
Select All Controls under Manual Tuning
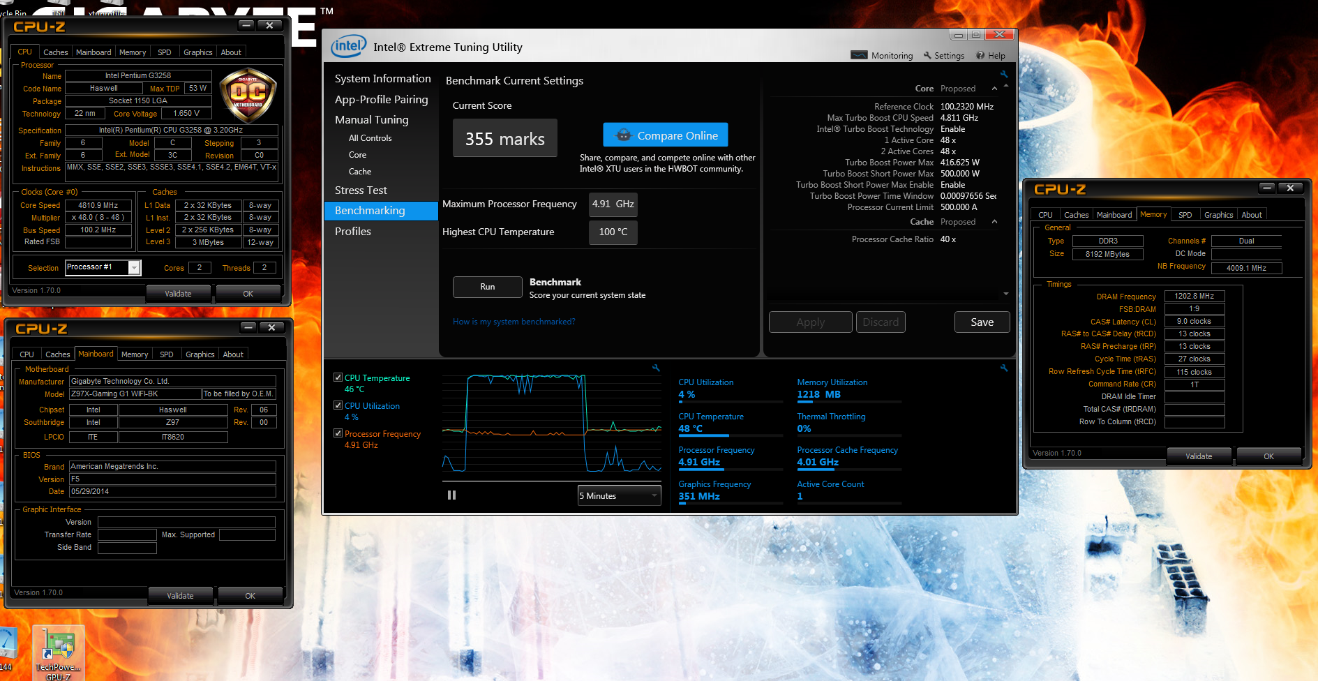(x=370, y=138)
